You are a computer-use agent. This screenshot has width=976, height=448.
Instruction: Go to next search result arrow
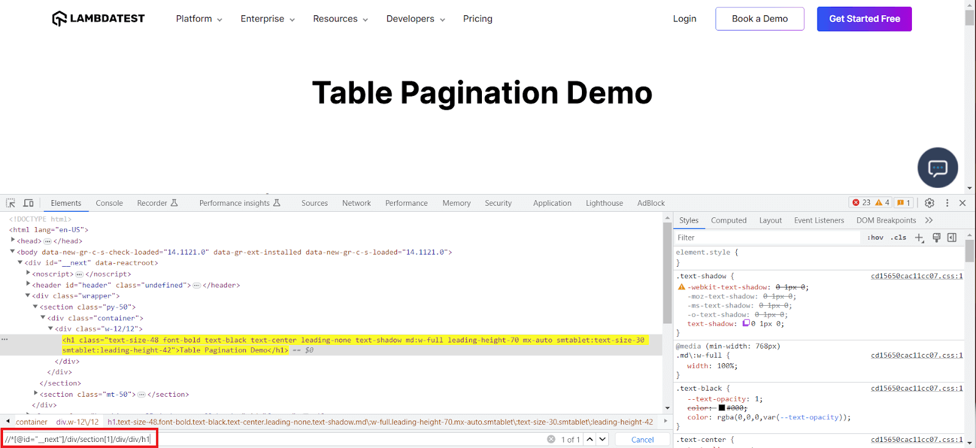tap(603, 439)
